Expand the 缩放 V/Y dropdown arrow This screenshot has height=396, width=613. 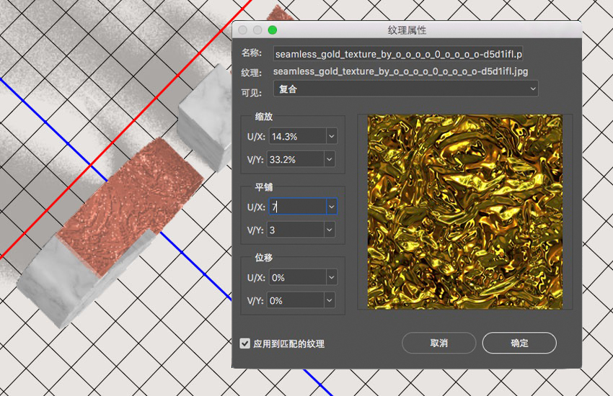click(x=329, y=160)
